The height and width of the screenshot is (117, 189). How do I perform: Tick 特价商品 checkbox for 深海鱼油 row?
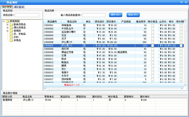coord(152,25)
